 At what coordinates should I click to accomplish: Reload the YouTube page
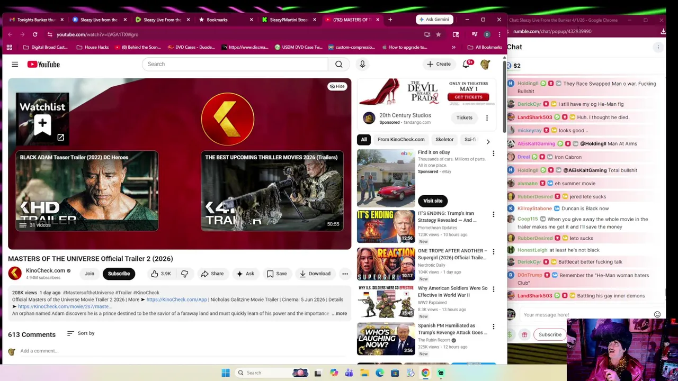pyautogui.click(x=35, y=34)
